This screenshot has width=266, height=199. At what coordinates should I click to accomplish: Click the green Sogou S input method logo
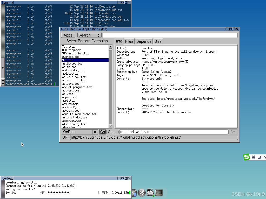247,157
